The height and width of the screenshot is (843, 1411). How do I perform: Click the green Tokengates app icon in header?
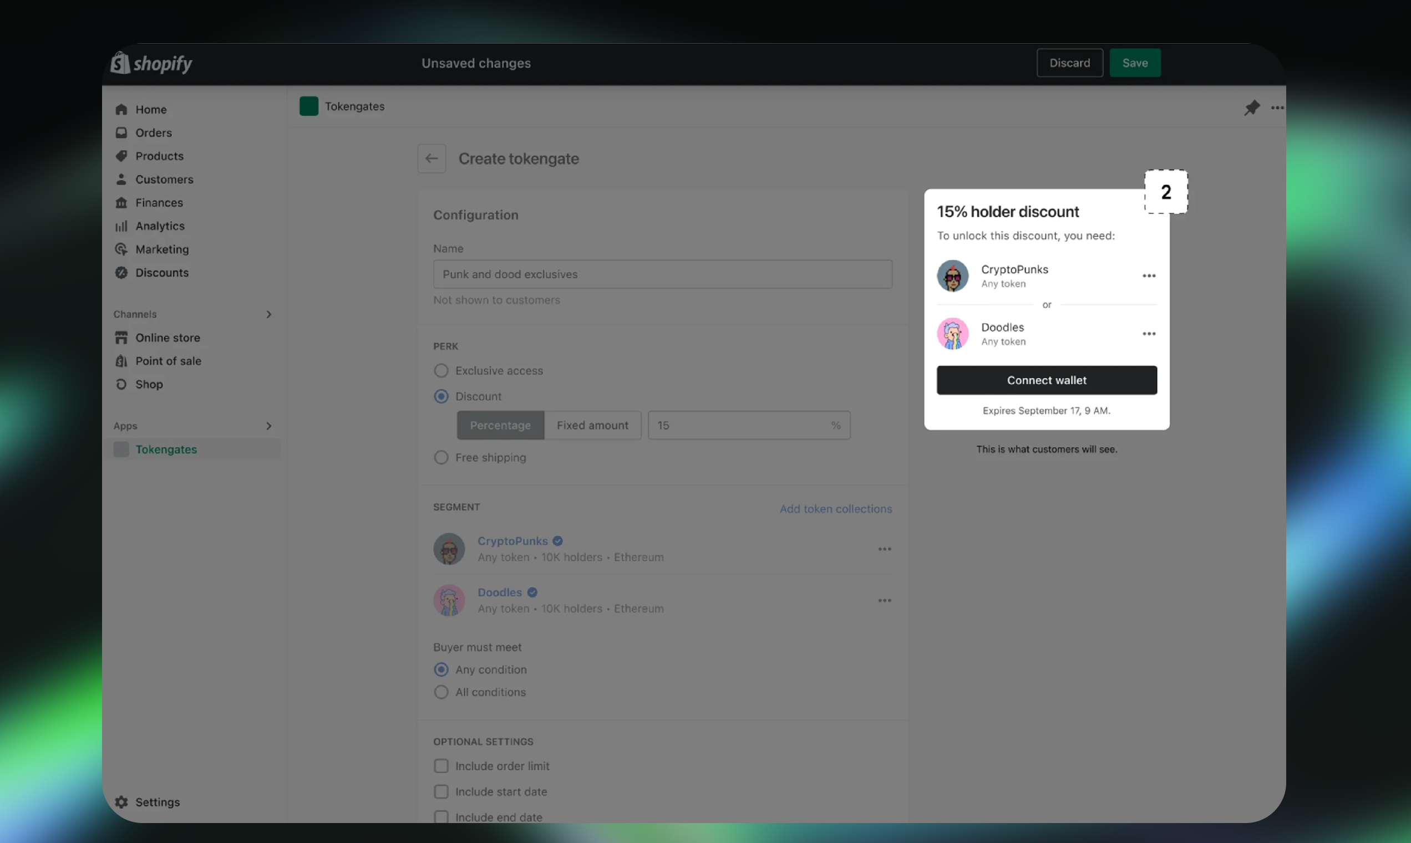309,106
